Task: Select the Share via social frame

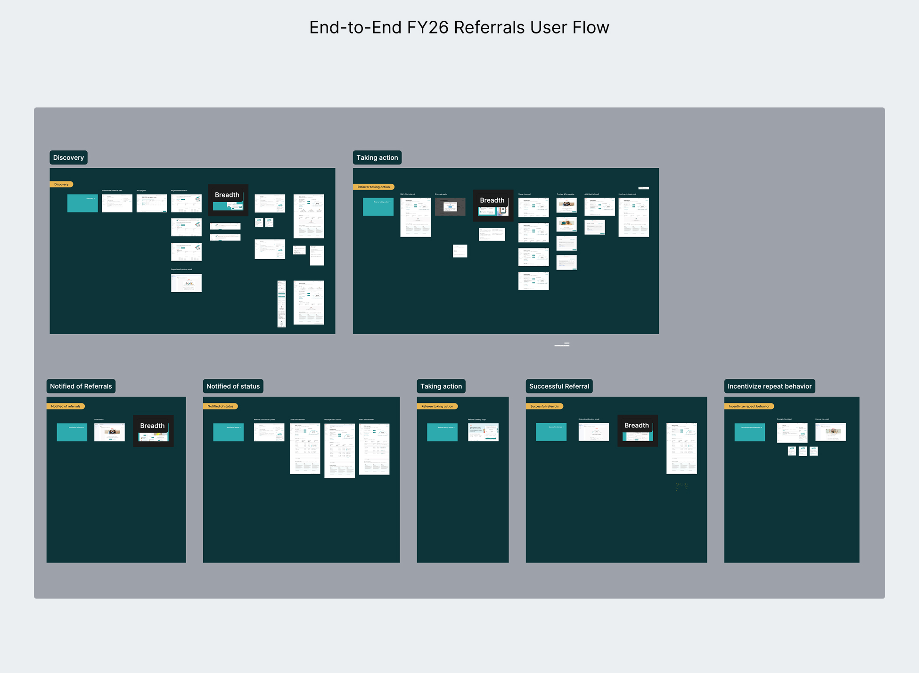Action: [450, 206]
